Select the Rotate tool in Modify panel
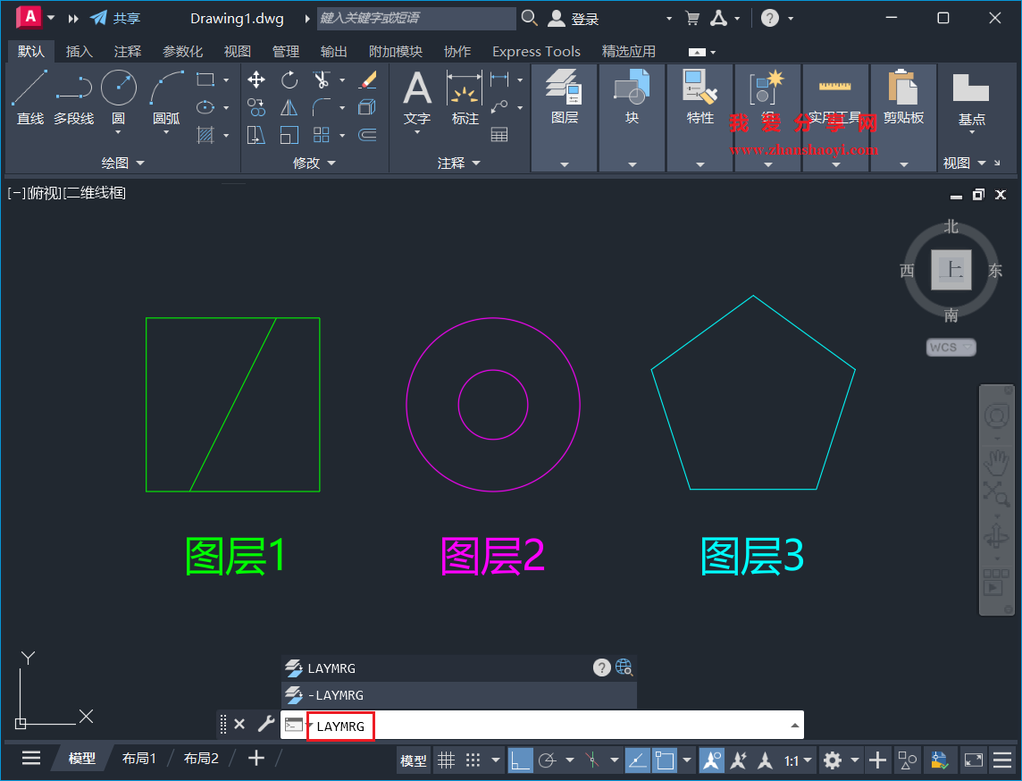 289,80
